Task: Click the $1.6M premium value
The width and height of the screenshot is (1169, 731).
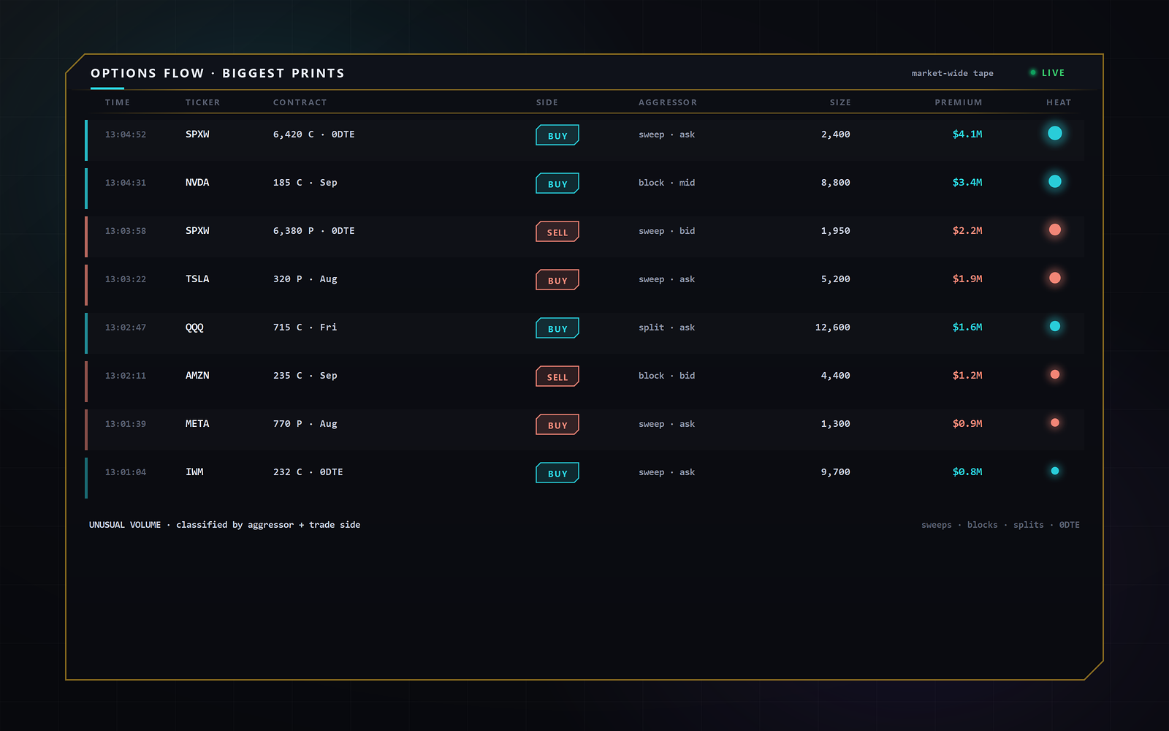Action: pos(967,327)
